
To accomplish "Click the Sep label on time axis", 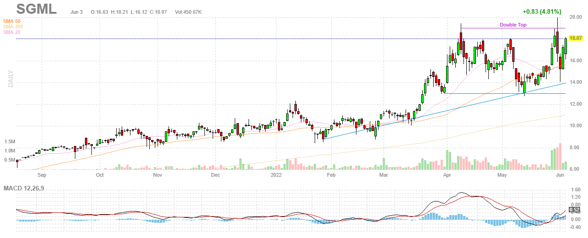I will point(41,175).
